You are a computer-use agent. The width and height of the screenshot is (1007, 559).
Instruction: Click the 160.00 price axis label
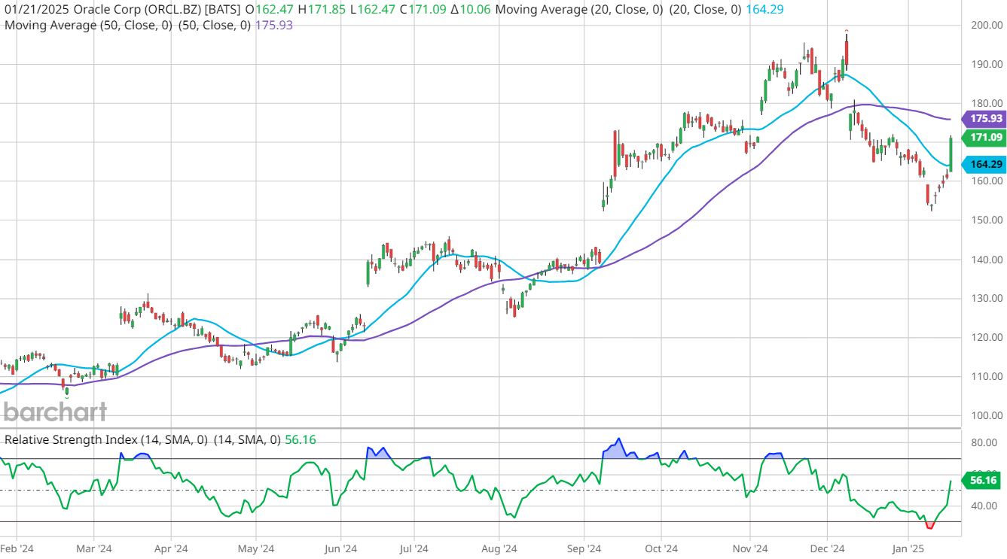(985, 181)
